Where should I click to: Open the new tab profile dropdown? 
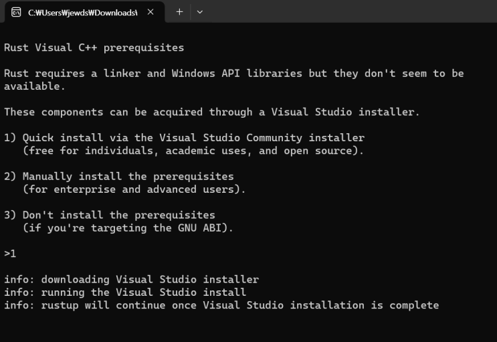200,12
